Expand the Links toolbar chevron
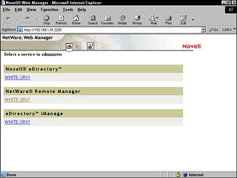 click(x=235, y=29)
